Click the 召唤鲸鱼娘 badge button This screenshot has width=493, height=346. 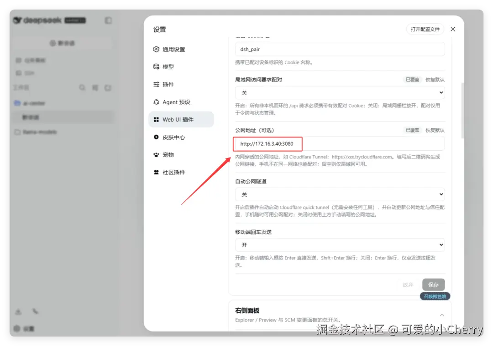click(435, 296)
